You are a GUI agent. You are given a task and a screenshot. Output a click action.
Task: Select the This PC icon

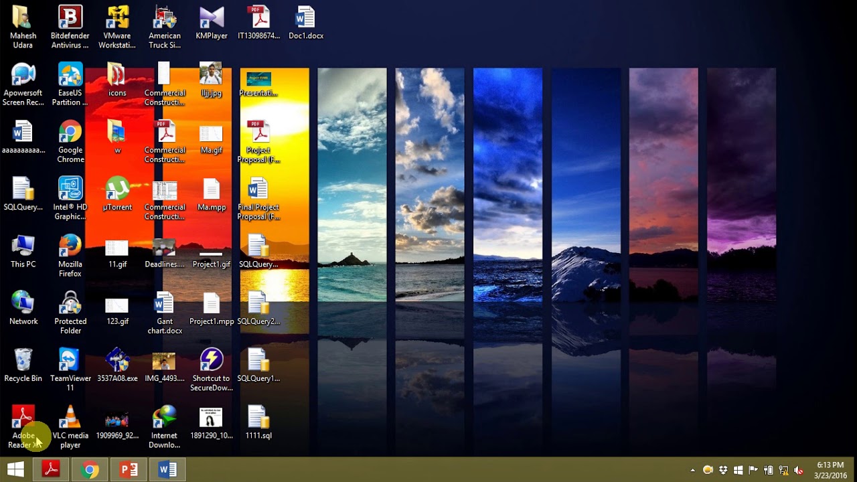click(x=23, y=251)
